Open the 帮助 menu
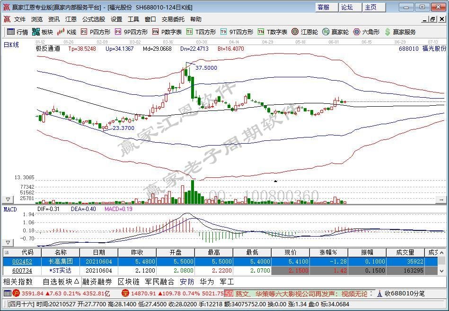Image resolution: width=449 pixels, height=311 pixels. (x=195, y=19)
